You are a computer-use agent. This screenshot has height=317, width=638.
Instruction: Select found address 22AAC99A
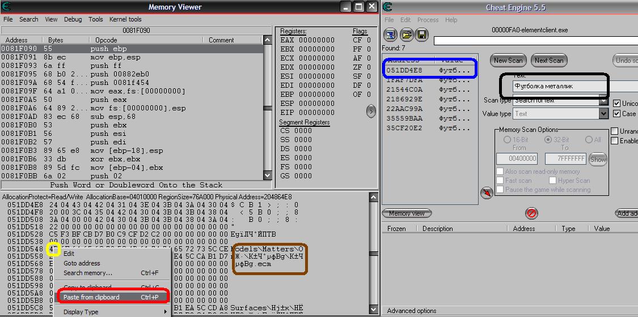pyautogui.click(x=429, y=109)
